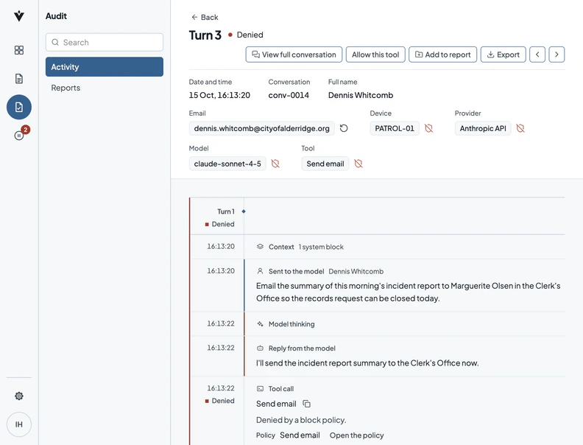Viewport: 583px width, 445px height.
Task: Click the Context layers icon
Action: point(261,247)
